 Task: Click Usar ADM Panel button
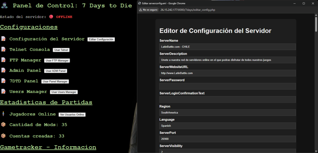click(56, 71)
